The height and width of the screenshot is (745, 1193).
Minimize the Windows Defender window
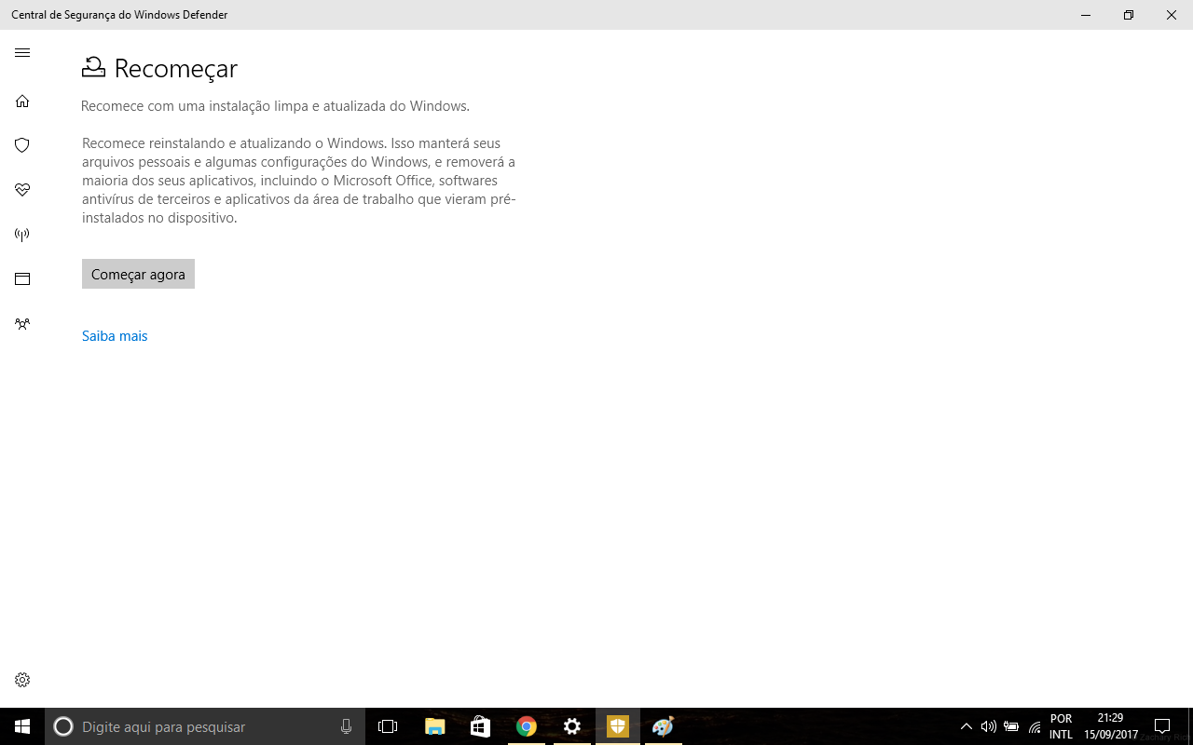tap(1086, 15)
